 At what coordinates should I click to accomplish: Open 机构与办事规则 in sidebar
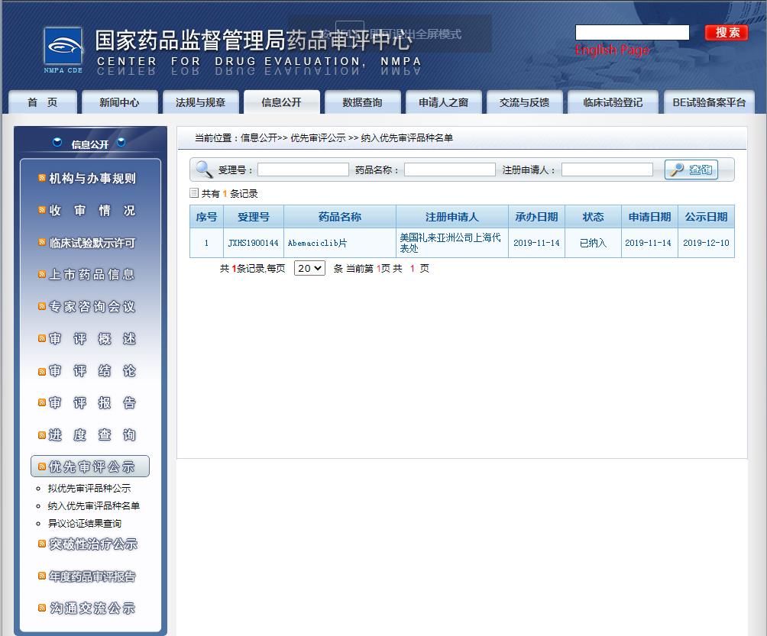click(x=92, y=179)
